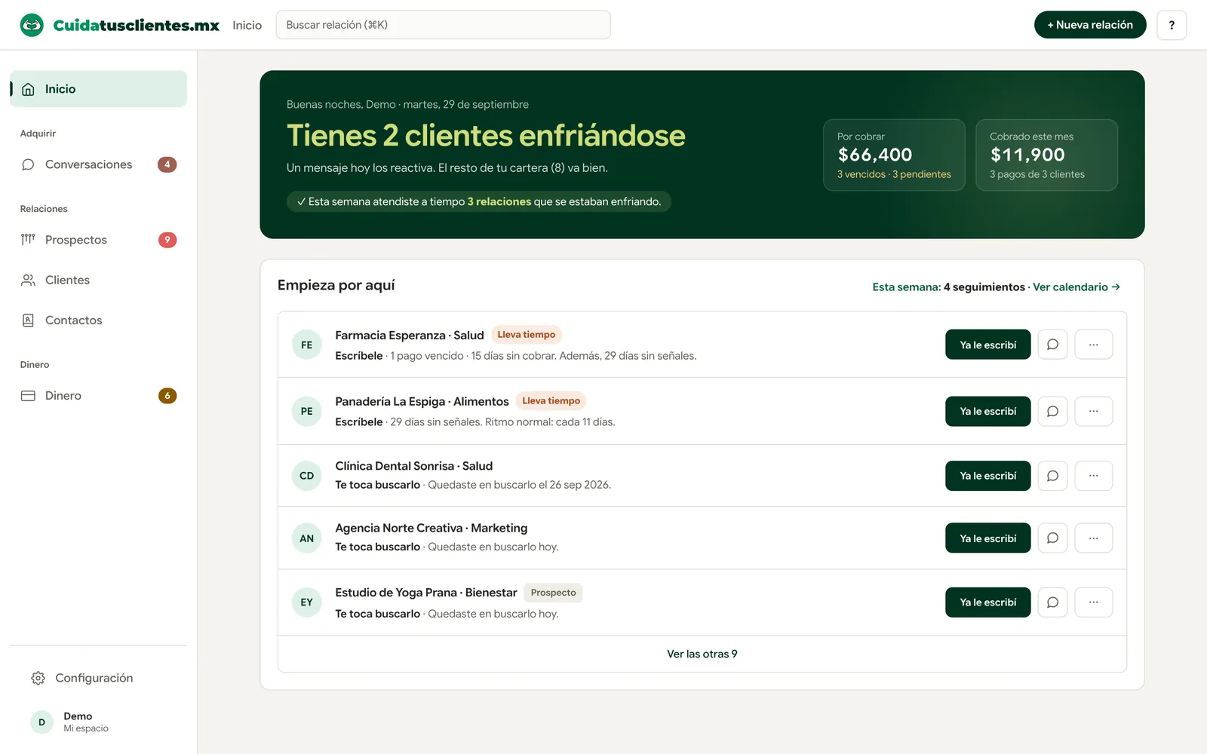Click the Dinero badge showing 6
This screenshot has height=754, width=1207.
tap(167, 396)
